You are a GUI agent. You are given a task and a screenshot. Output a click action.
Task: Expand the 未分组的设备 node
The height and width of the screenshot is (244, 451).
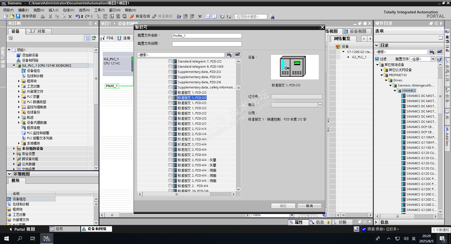pos(14,148)
